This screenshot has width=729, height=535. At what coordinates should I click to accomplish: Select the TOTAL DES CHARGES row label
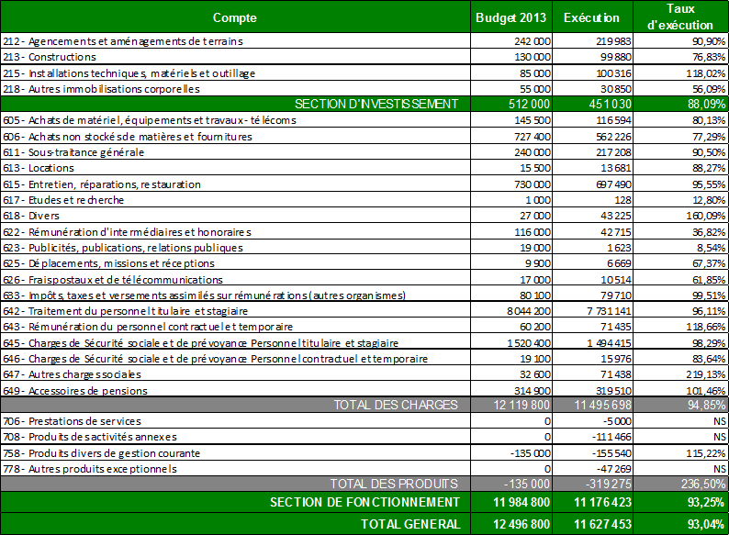[395, 406]
